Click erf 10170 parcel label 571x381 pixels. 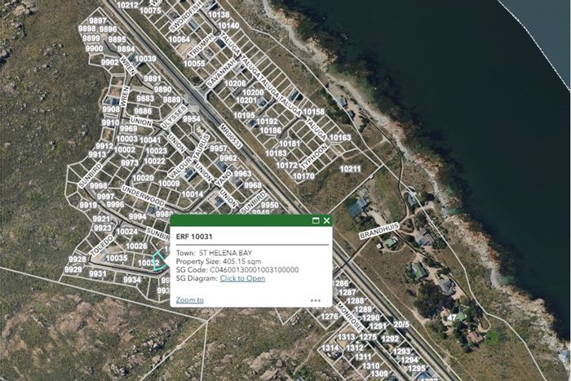[x=303, y=176]
